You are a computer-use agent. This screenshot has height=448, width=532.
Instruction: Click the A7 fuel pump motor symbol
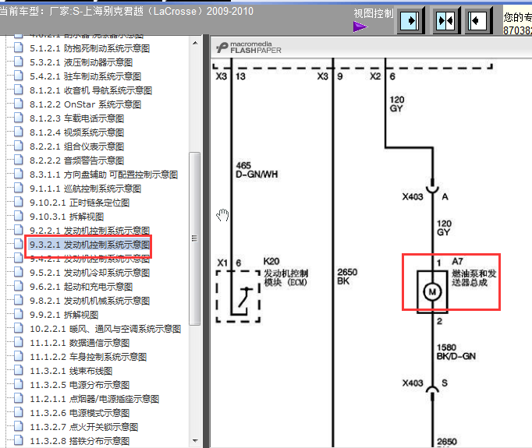tap(432, 291)
